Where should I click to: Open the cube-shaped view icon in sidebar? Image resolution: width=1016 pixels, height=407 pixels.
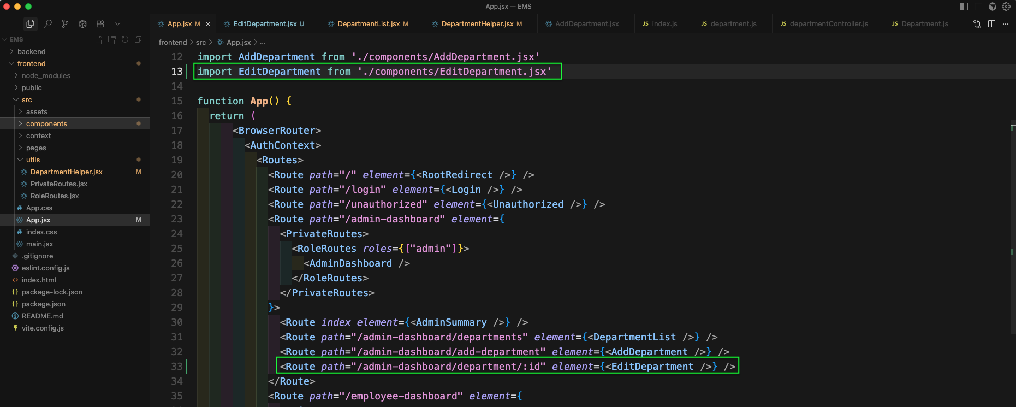click(x=83, y=23)
